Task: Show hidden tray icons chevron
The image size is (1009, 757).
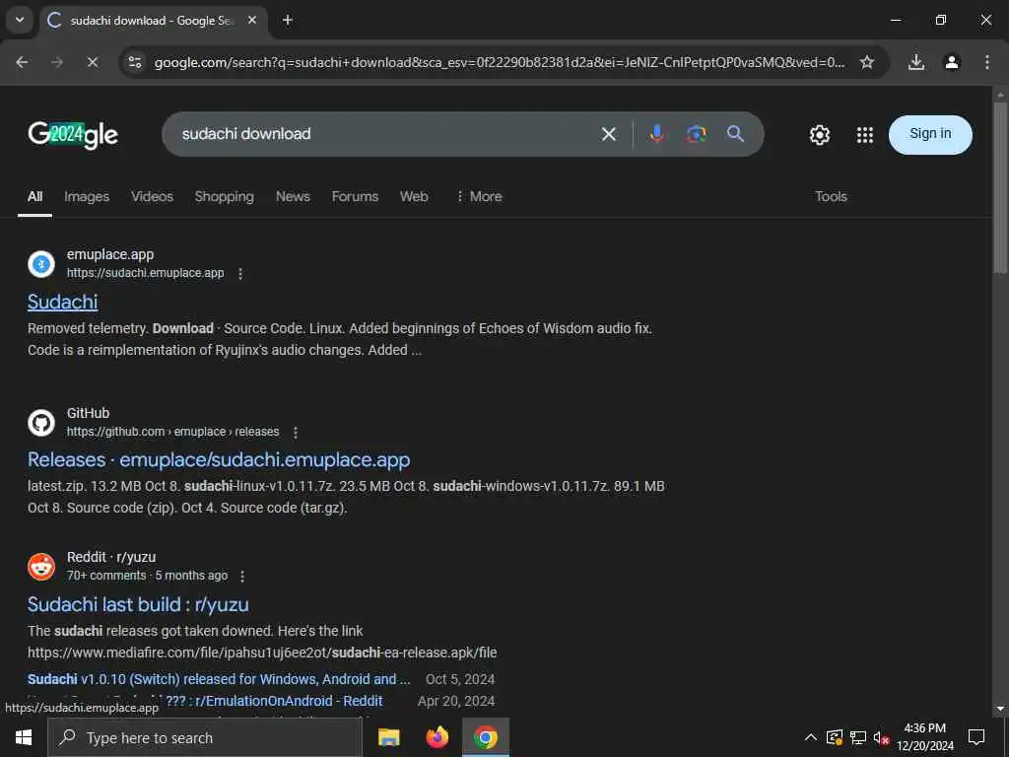Action: point(811,737)
